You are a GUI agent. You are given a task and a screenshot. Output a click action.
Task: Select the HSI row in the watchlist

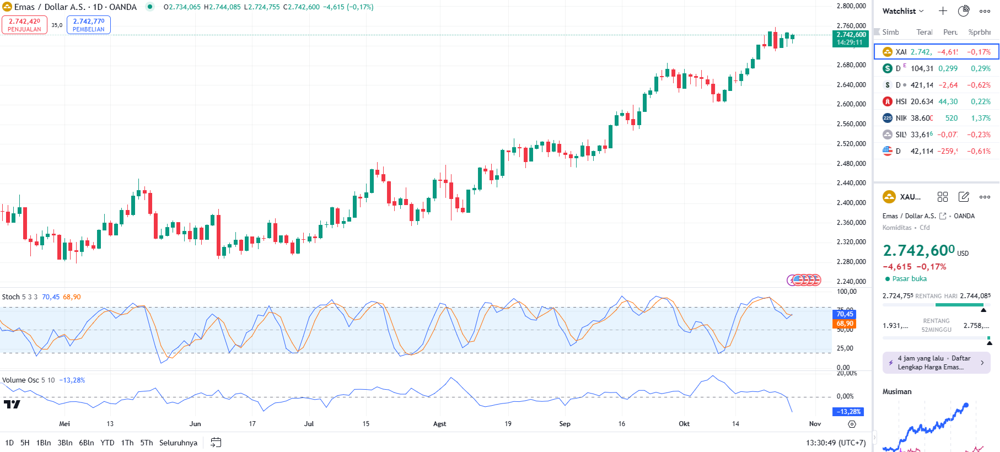coord(936,101)
